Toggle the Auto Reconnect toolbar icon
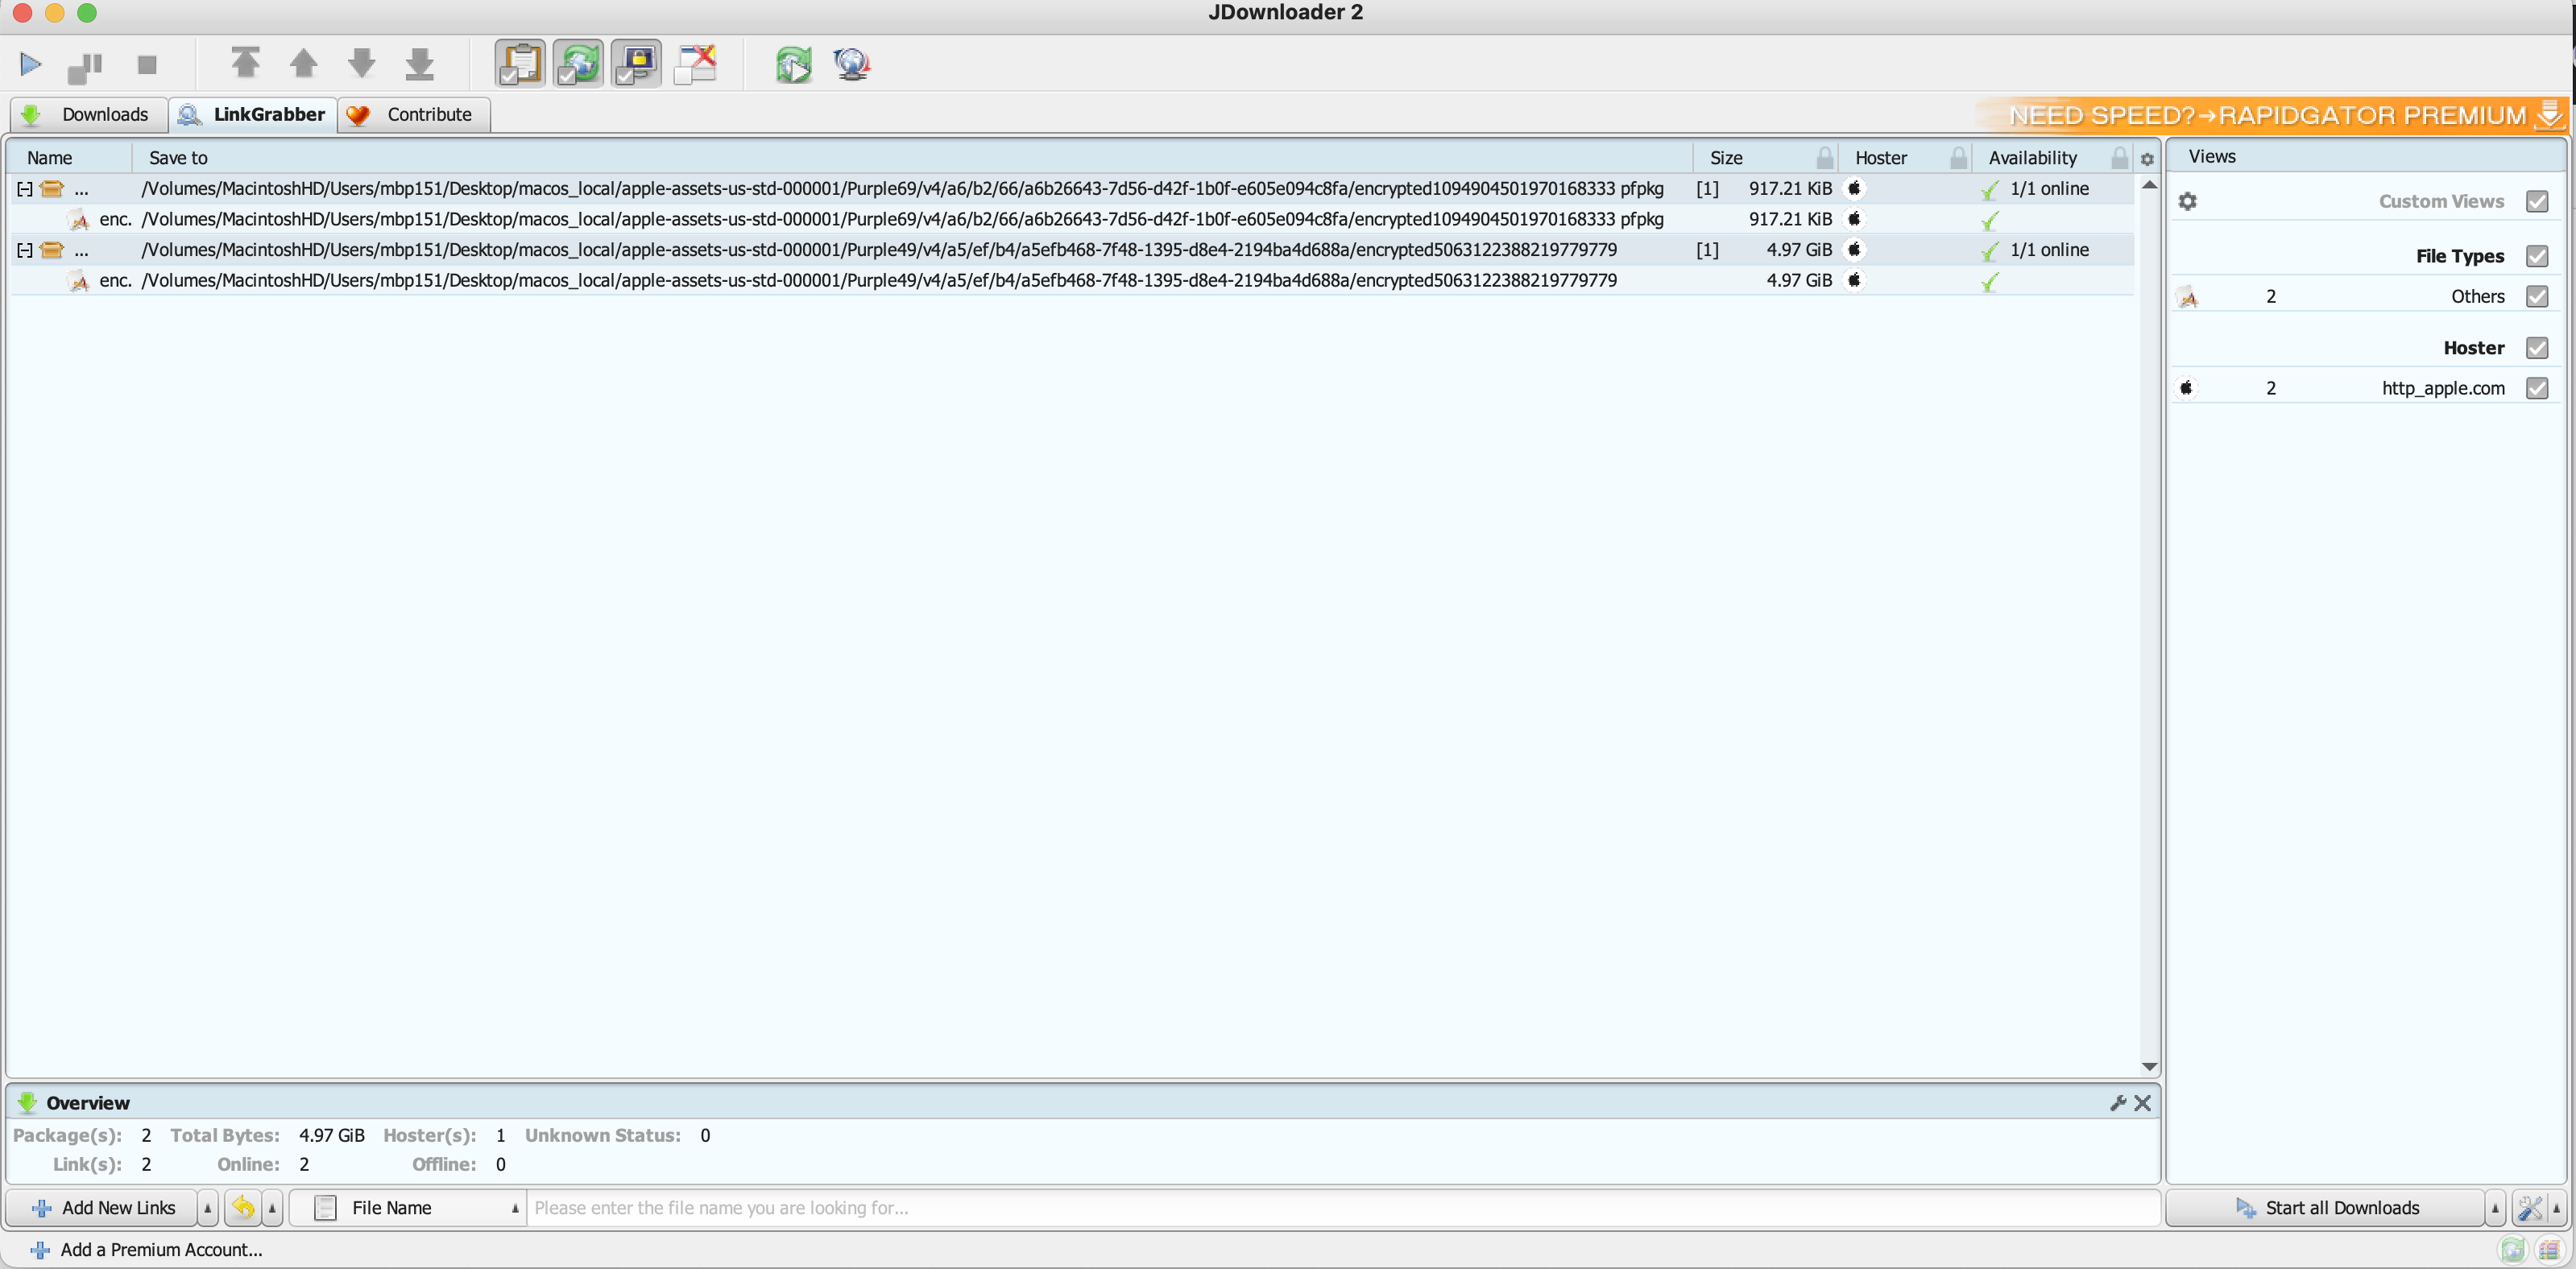The image size is (2576, 1269). coord(578,64)
